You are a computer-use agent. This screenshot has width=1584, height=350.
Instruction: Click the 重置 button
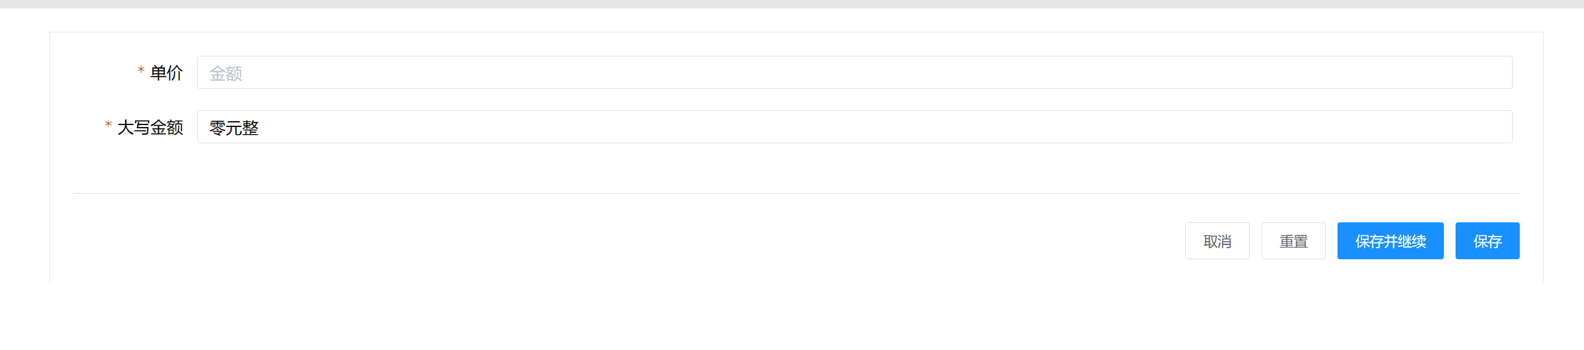point(1293,241)
